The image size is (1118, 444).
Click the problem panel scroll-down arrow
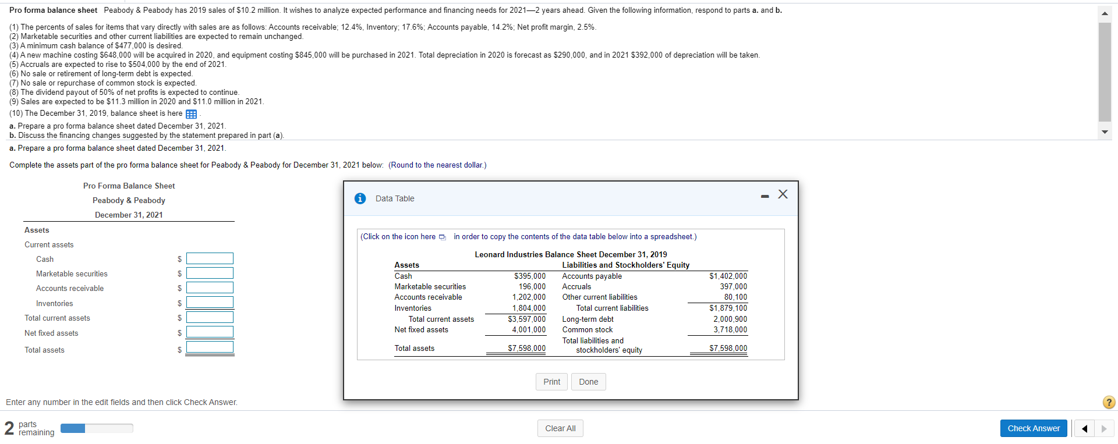(1105, 132)
